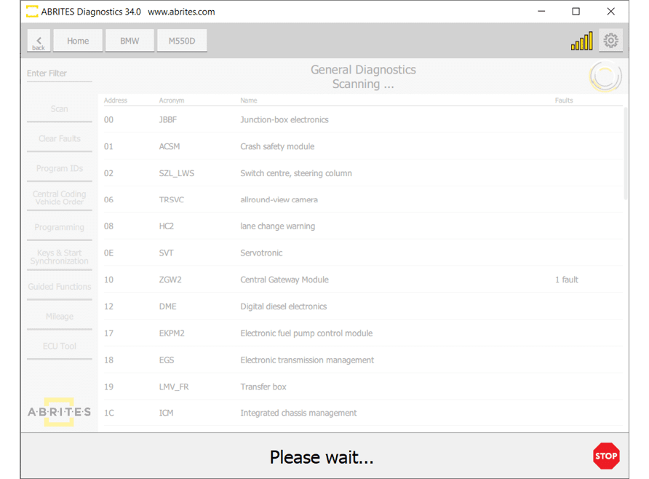Click the ABRITES logo in sidebar

tap(59, 412)
